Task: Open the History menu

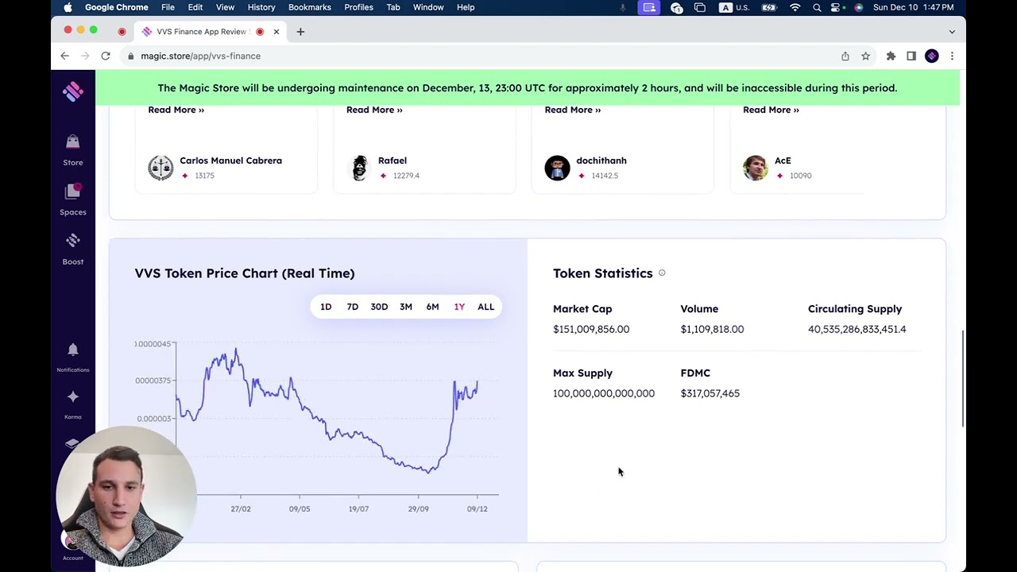Action: click(x=261, y=7)
